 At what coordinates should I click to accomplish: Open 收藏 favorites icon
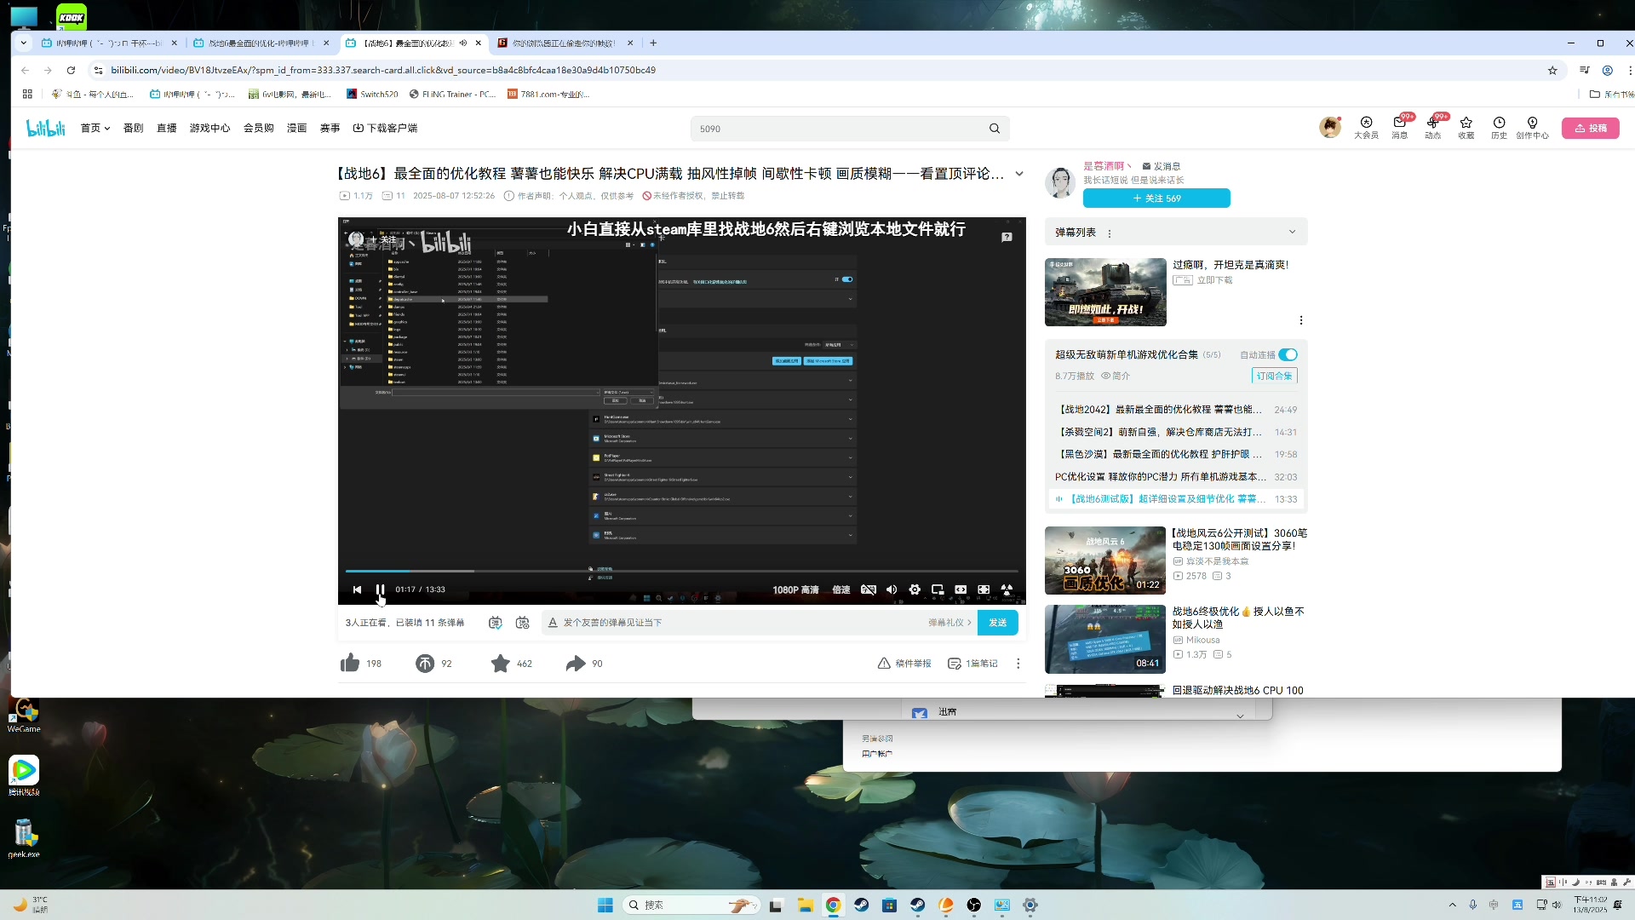point(1466,128)
